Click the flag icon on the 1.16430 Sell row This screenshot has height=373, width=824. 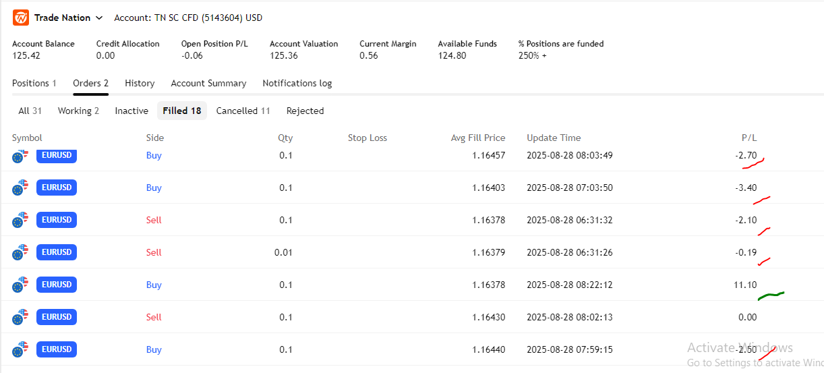(x=20, y=317)
